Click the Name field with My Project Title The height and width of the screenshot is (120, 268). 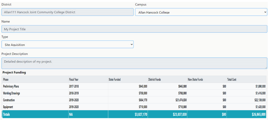(x=134, y=29)
